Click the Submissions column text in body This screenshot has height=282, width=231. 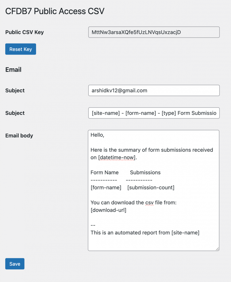(145, 173)
